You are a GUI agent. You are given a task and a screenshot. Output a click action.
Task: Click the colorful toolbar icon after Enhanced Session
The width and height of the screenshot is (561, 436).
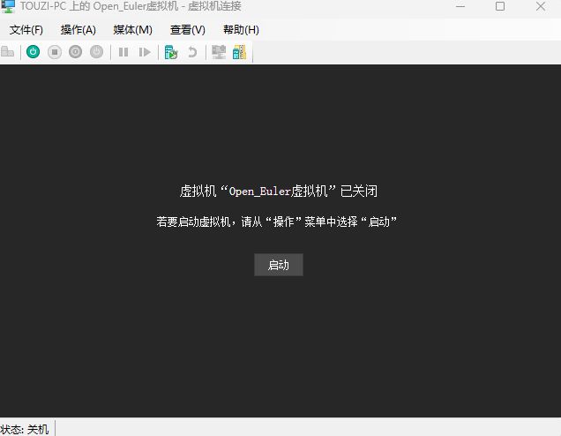[x=239, y=52]
